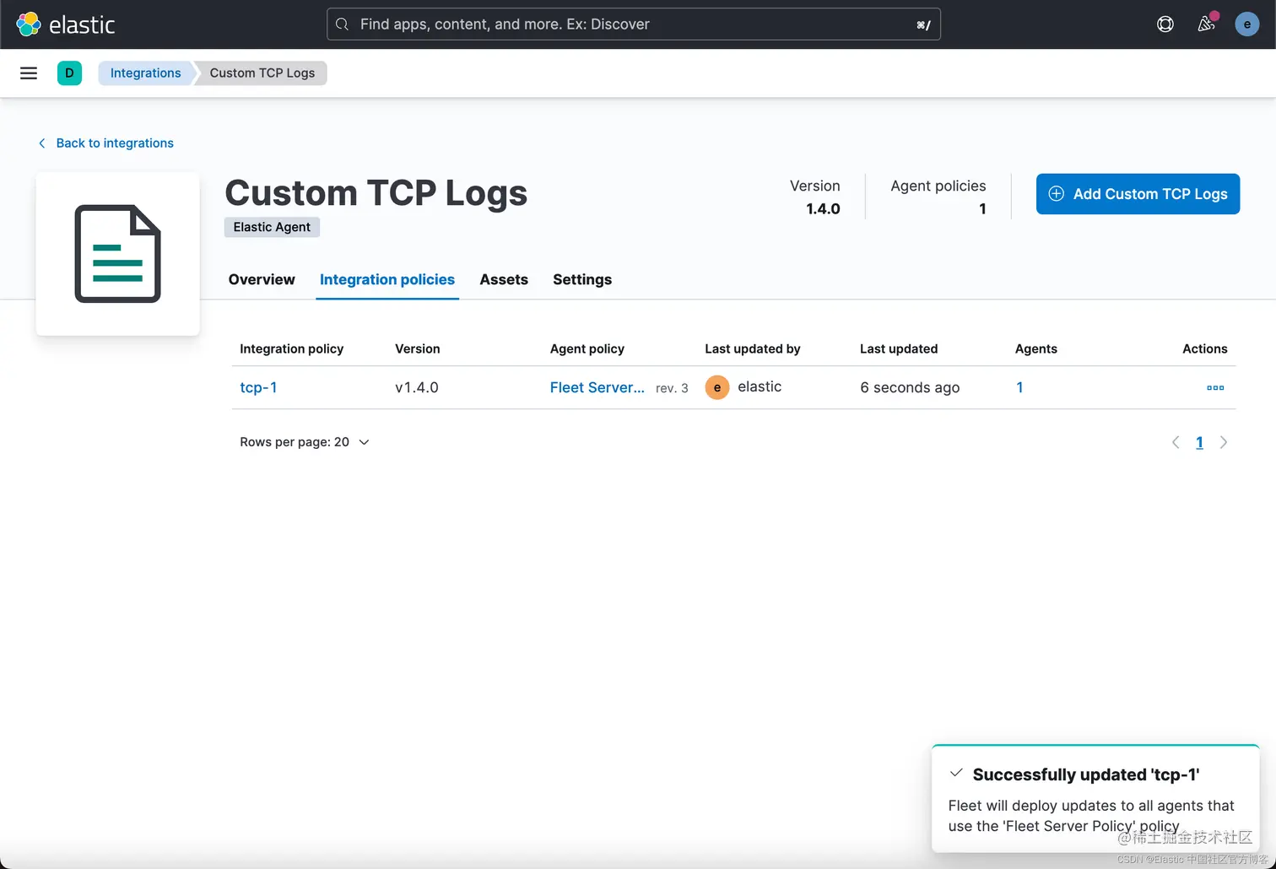This screenshot has height=869, width=1276.
Task: Click Add Custom TCP Logs button
Action: point(1138,194)
